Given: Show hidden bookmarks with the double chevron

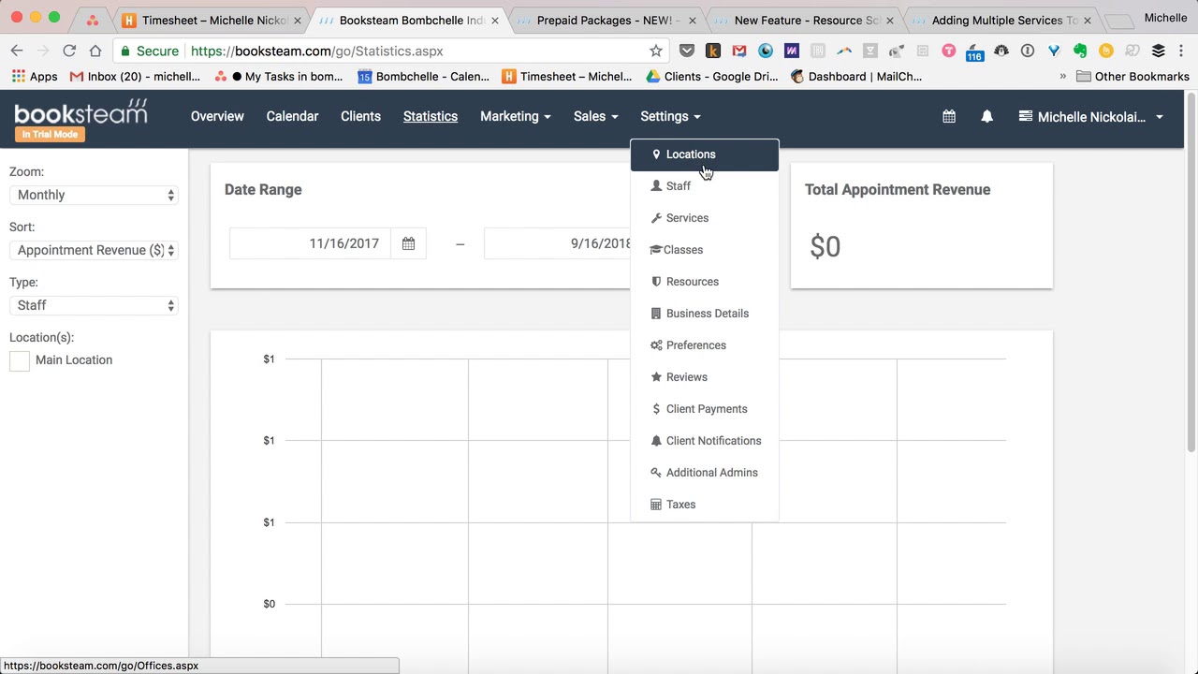Looking at the screenshot, I should click(1062, 77).
